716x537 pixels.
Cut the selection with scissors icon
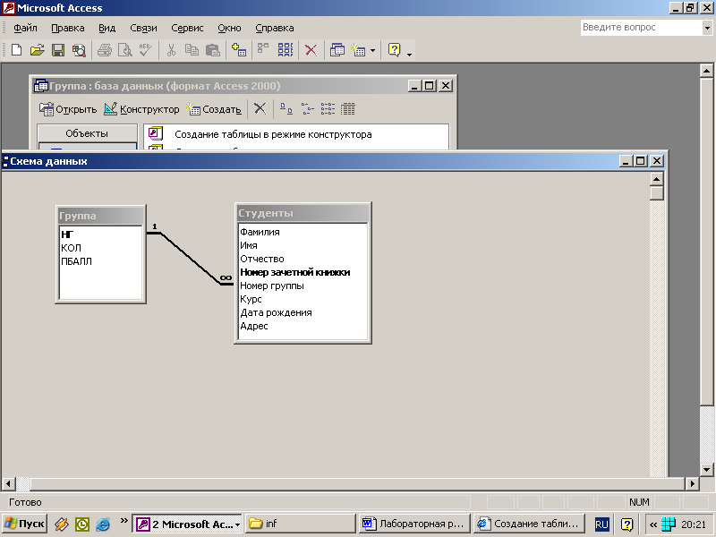click(x=171, y=50)
